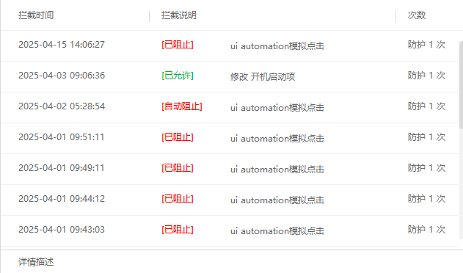
Task: Click the 2025-04-02 05:28:54 timestamp
Action: [62, 106]
